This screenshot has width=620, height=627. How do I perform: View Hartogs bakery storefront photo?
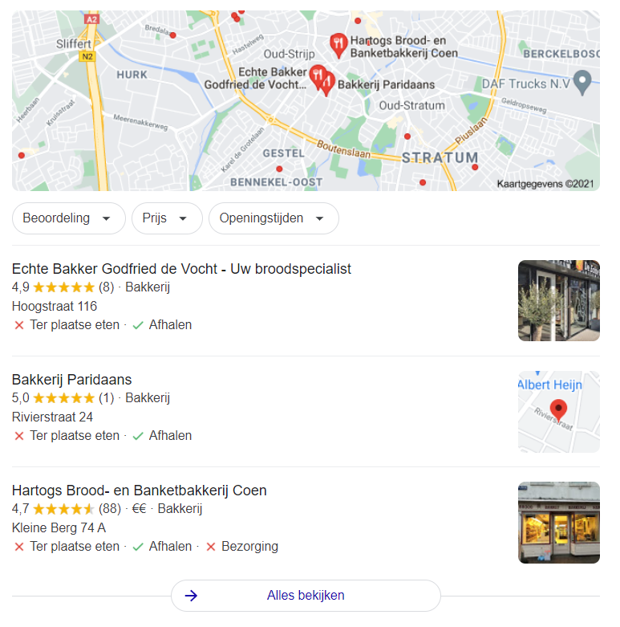pyautogui.click(x=559, y=523)
